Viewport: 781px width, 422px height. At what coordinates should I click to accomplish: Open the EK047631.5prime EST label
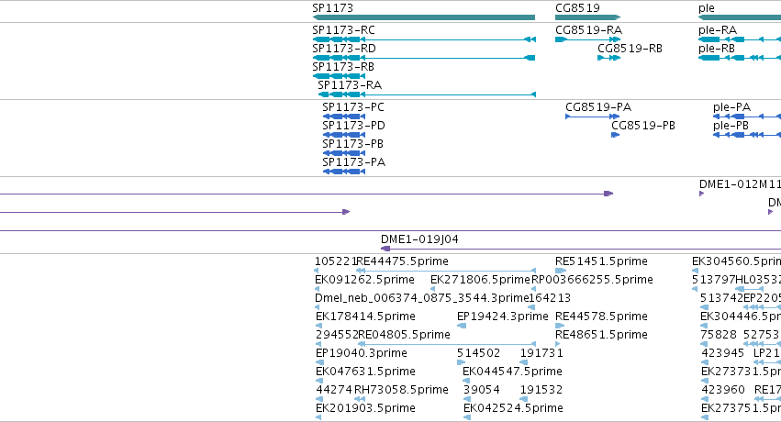pyautogui.click(x=365, y=372)
